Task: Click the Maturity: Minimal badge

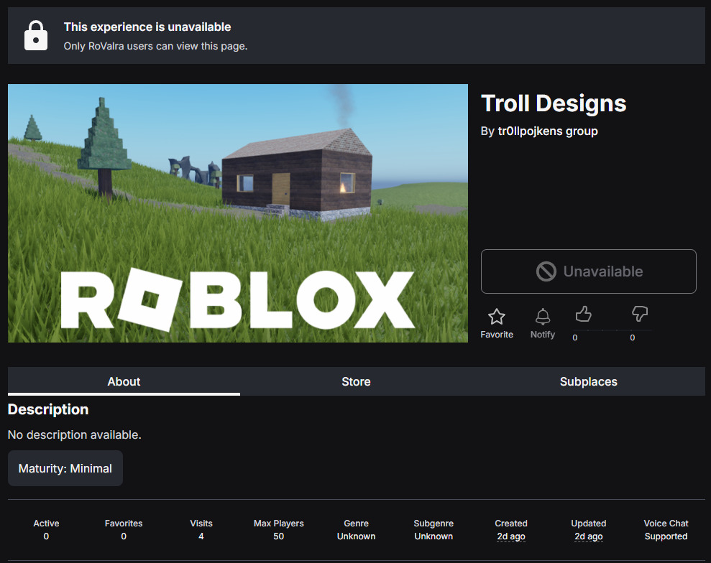Action: 65,468
